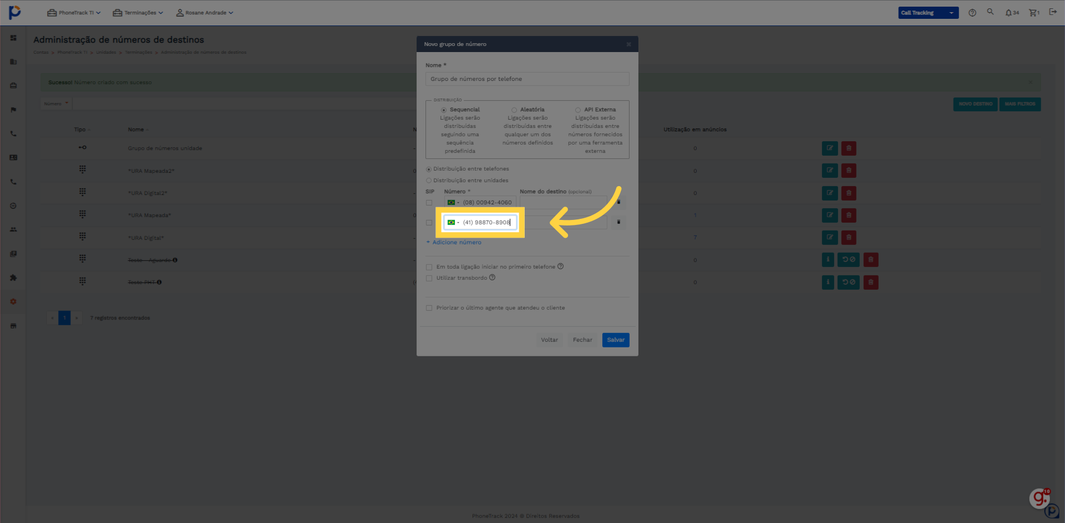1065x523 pixels.
Task: Open the PhoneTrack TI menu
Action: (x=74, y=13)
